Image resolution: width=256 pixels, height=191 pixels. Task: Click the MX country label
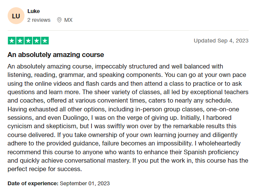68,20
